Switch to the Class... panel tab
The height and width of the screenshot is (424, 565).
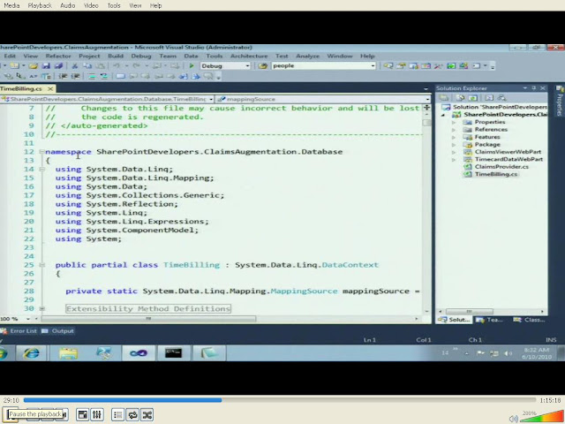529,320
